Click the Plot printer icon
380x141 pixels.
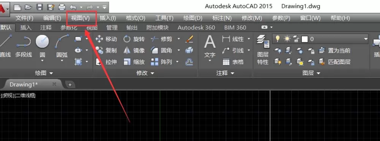point(62,7)
